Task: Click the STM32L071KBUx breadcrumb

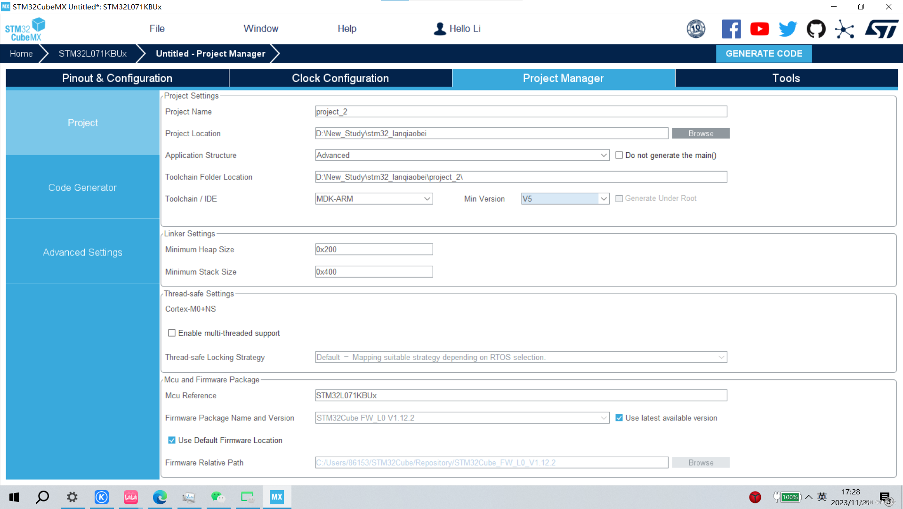Action: coord(93,54)
